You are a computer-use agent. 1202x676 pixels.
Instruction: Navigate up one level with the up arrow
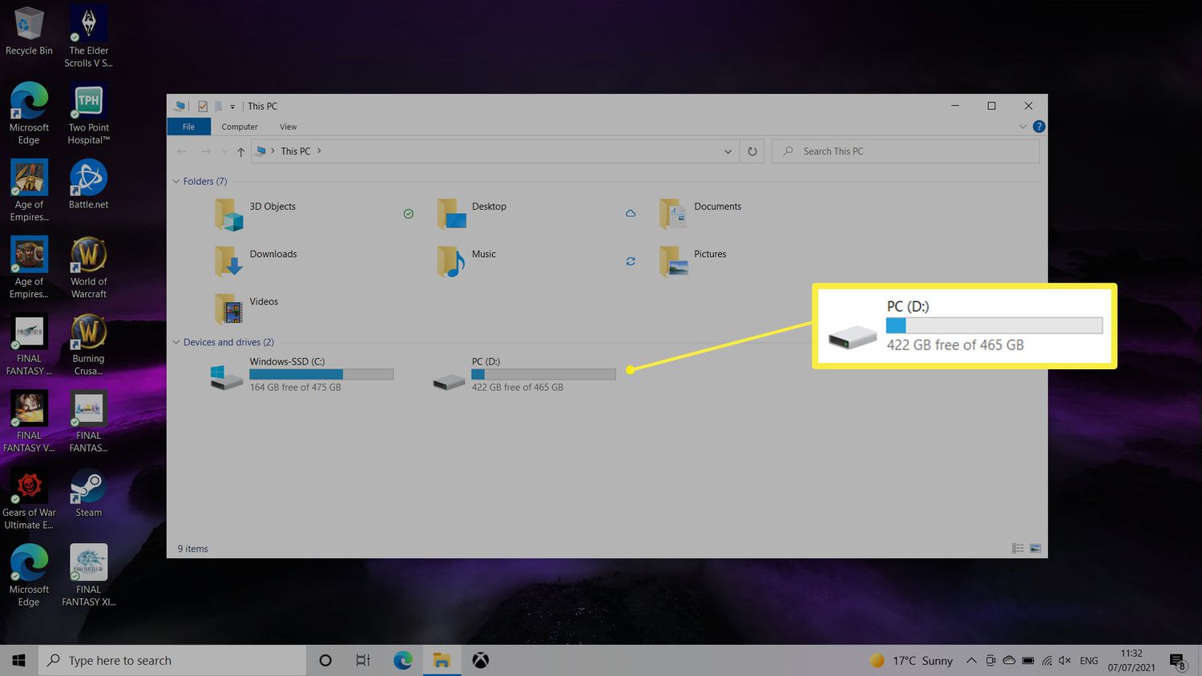(x=240, y=151)
